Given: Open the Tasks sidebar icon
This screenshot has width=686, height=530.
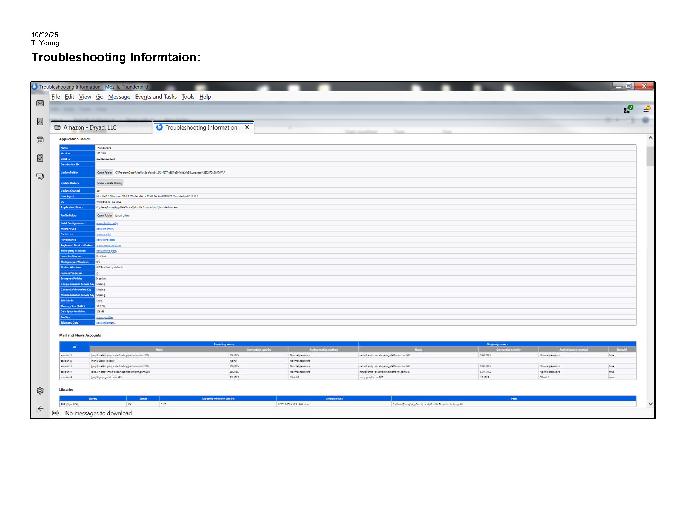Looking at the screenshot, I should click(x=40, y=158).
